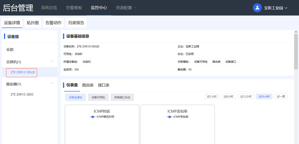Click the vertical scrollbar thumb

296,51
